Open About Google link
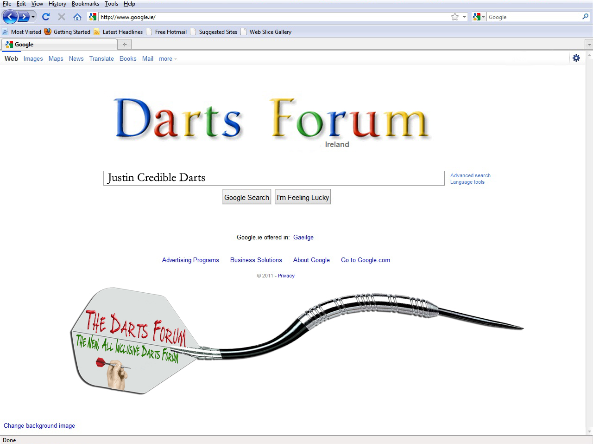The image size is (593, 444). pos(311,260)
